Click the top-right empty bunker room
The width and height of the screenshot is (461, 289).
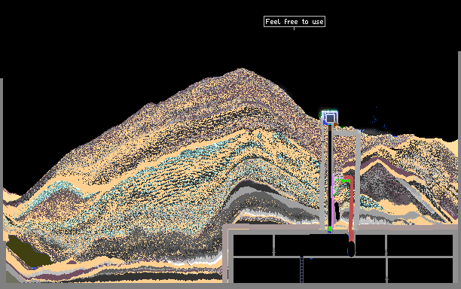coord(420,245)
